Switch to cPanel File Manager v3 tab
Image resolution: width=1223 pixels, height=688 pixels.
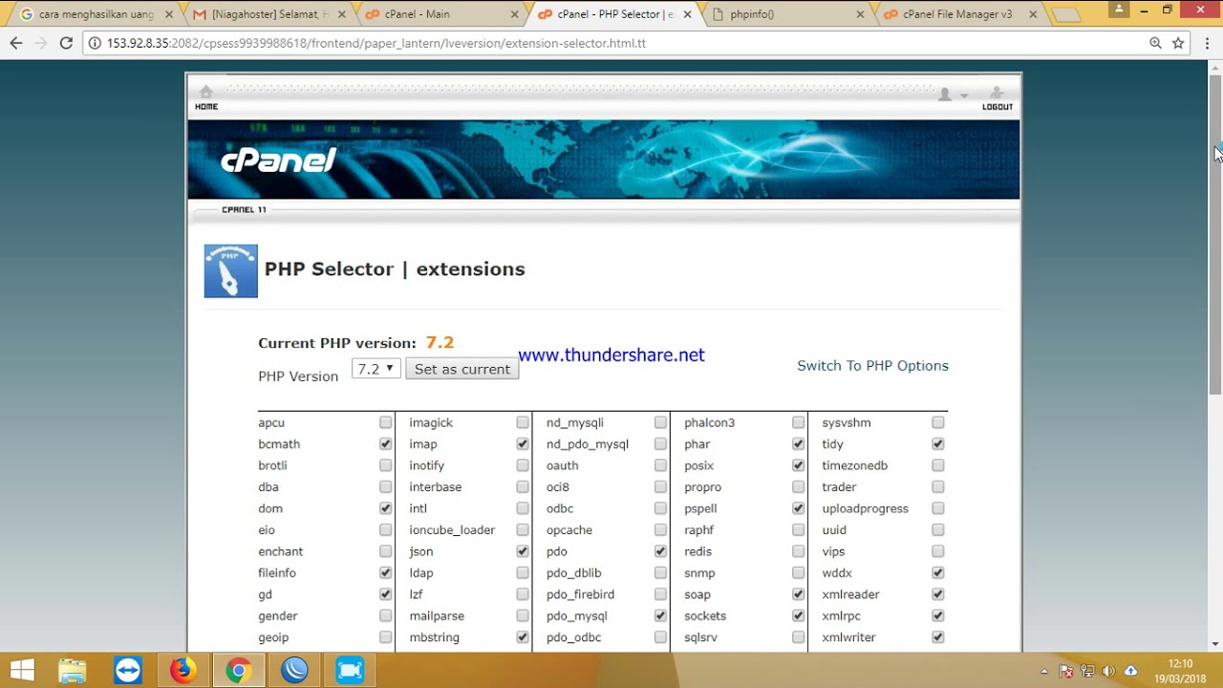point(960,14)
